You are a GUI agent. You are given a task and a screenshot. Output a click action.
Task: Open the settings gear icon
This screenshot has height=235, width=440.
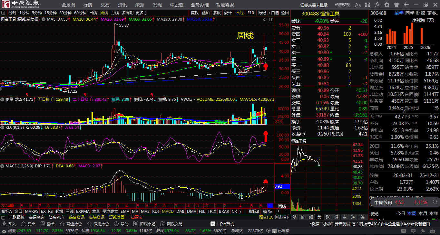pyautogui.click(x=387, y=5)
